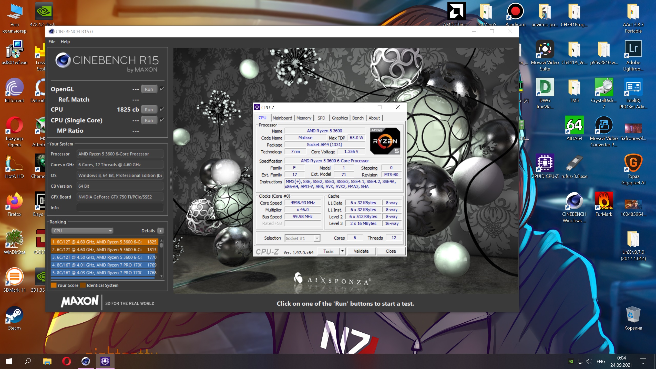Open the notification center icon
Image resolution: width=656 pixels, height=369 pixels.
pos(643,361)
